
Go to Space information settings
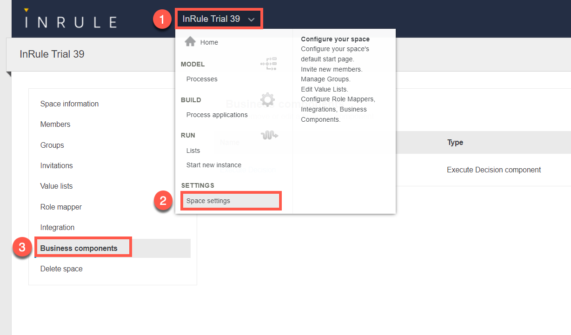coord(69,104)
